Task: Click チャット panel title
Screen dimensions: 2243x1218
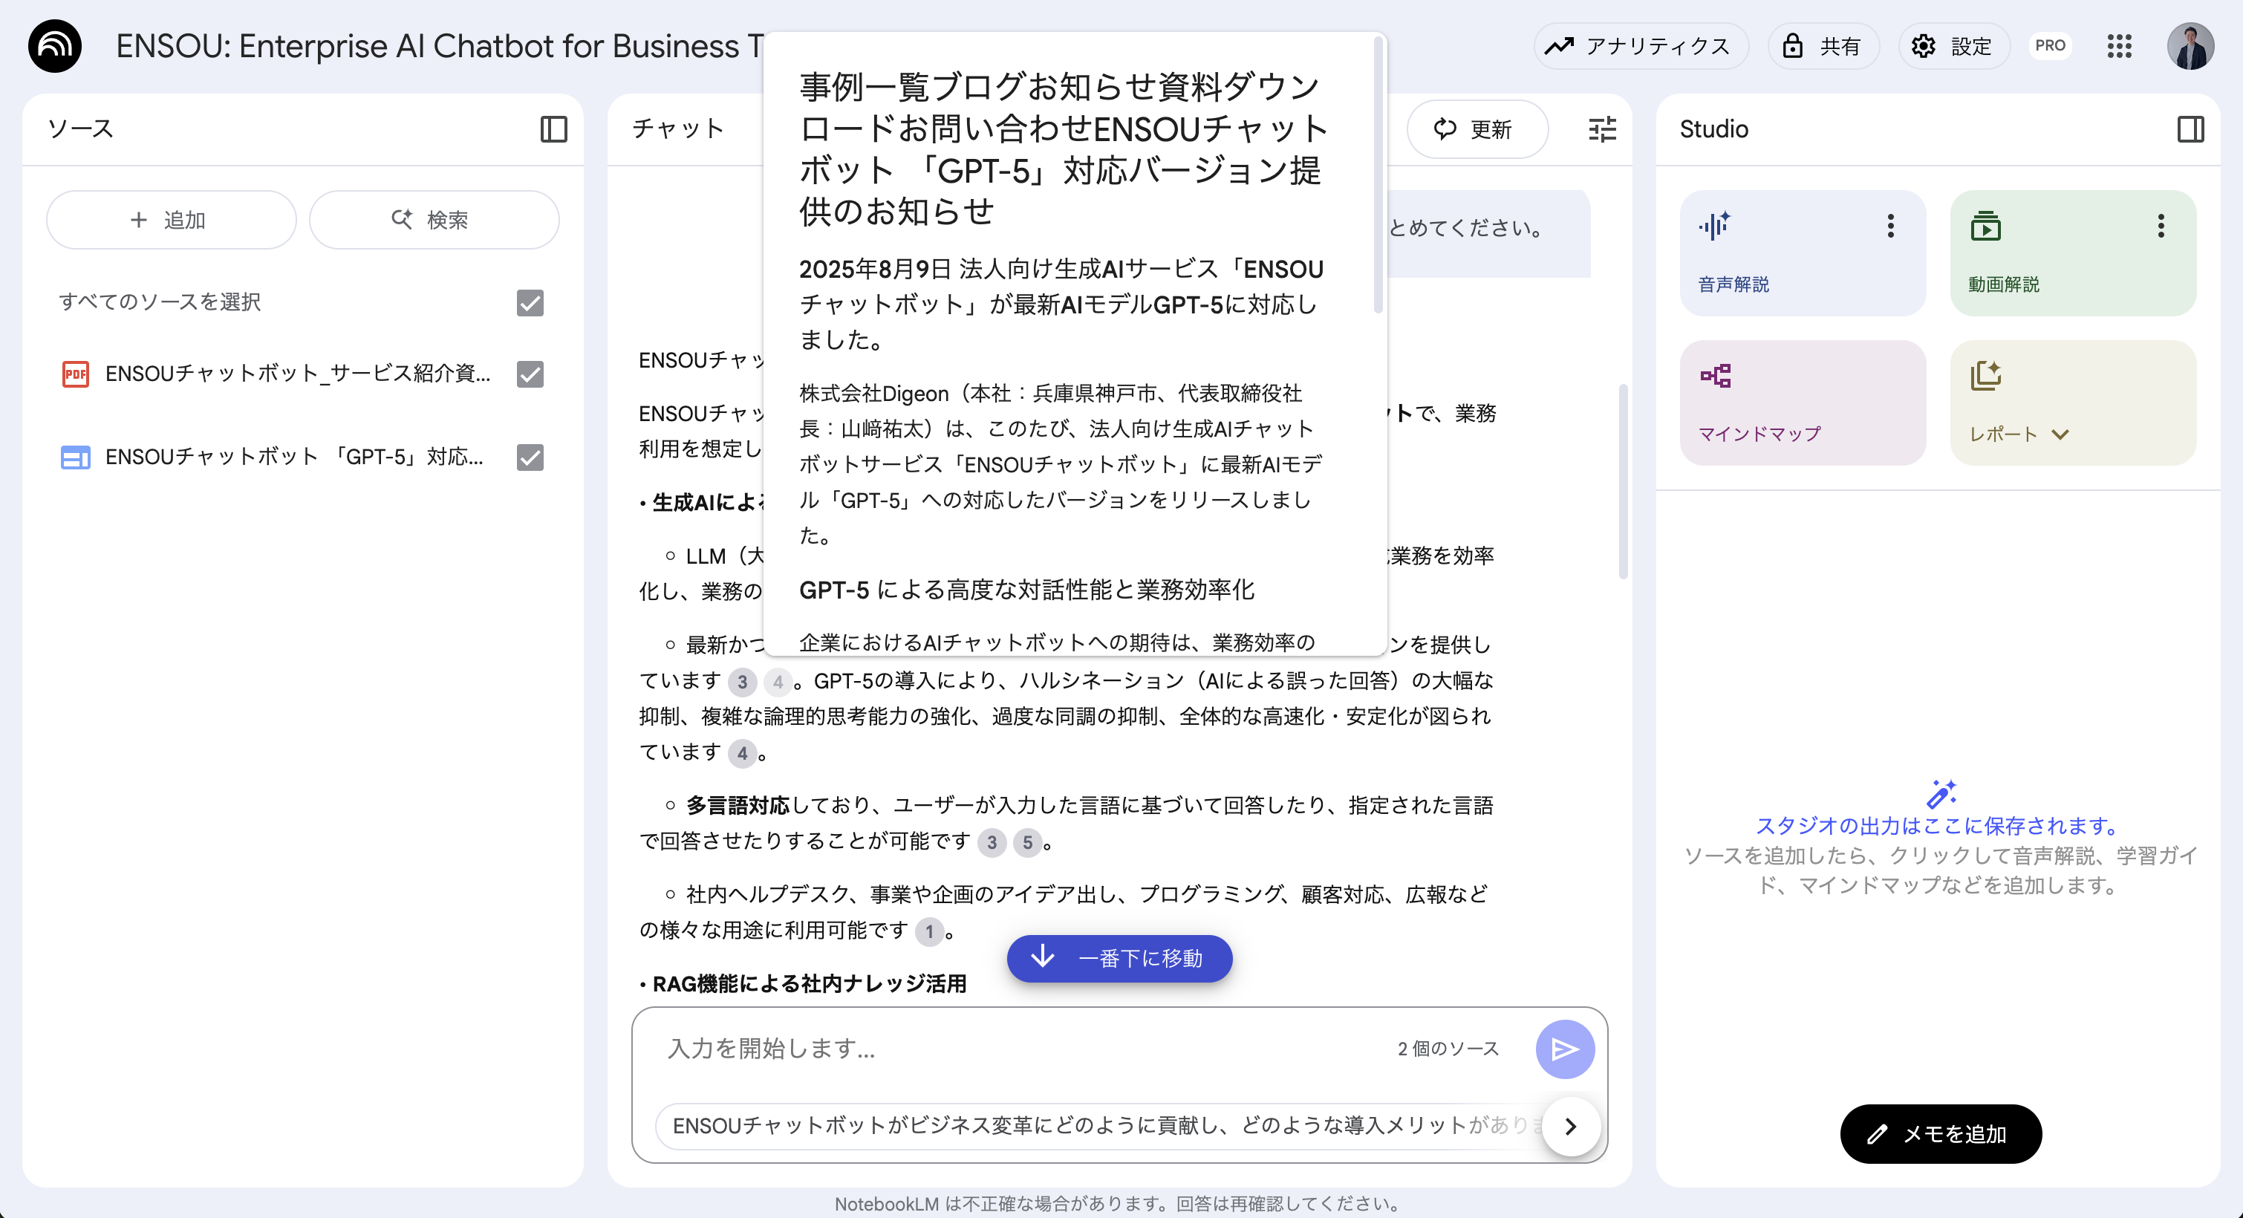Action: pos(678,128)
